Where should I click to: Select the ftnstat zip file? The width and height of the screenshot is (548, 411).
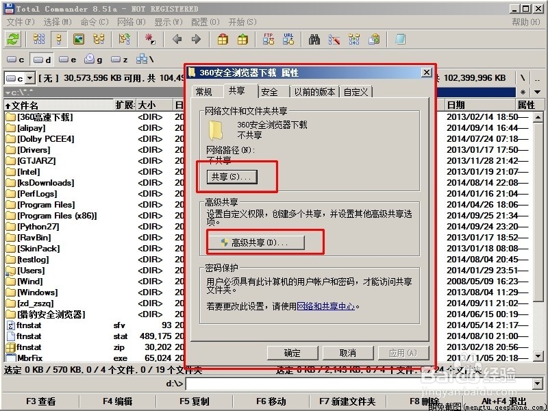pyautogui.click(x=95, y=347)
